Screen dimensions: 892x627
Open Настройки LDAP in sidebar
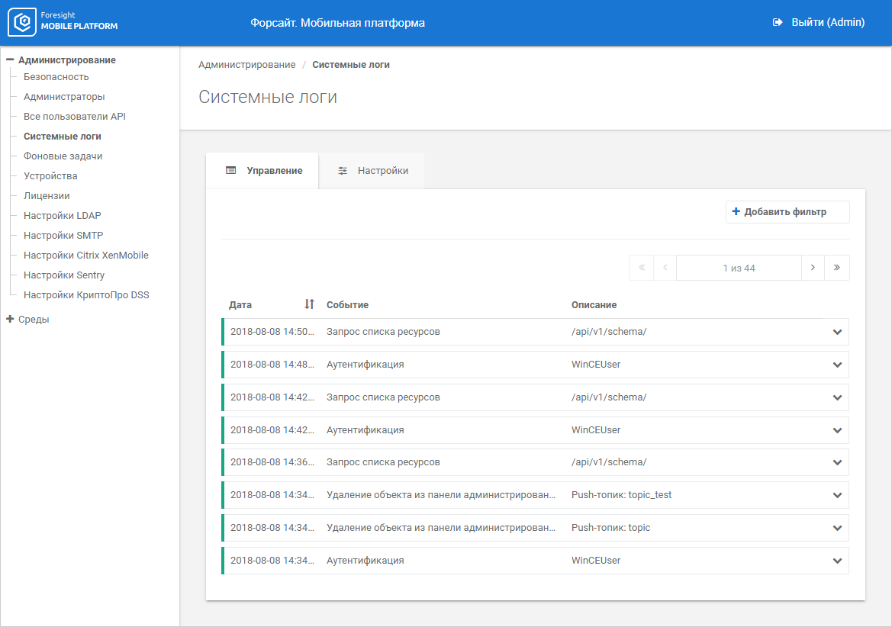click(x=62, y=216)
